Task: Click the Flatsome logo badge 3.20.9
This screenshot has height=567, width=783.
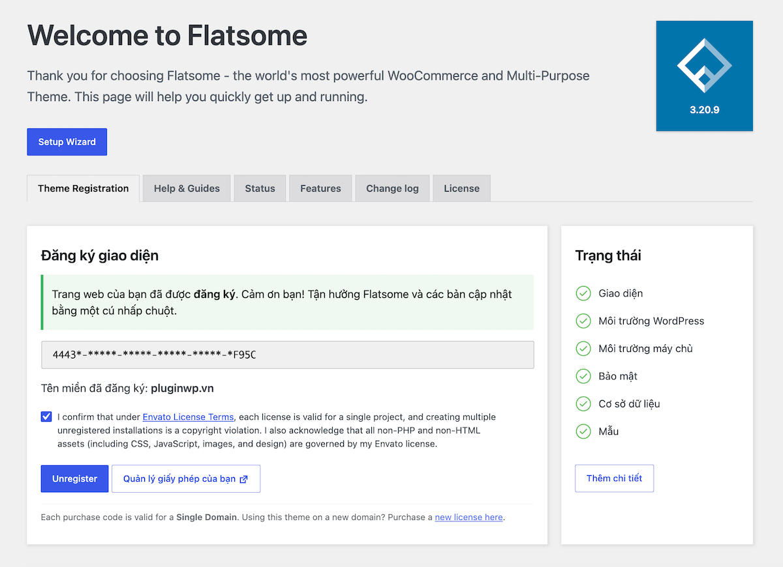Action: tap(704, 76)
